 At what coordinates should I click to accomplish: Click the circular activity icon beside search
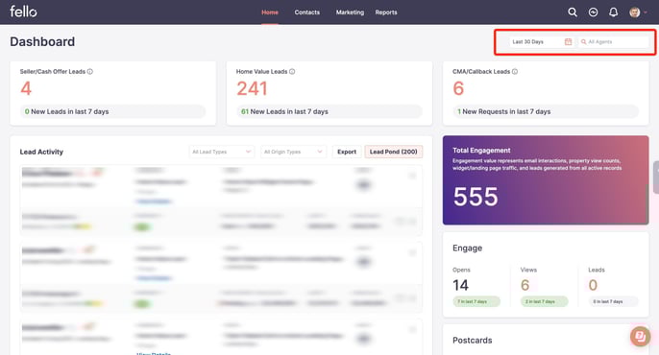[593, 12]
